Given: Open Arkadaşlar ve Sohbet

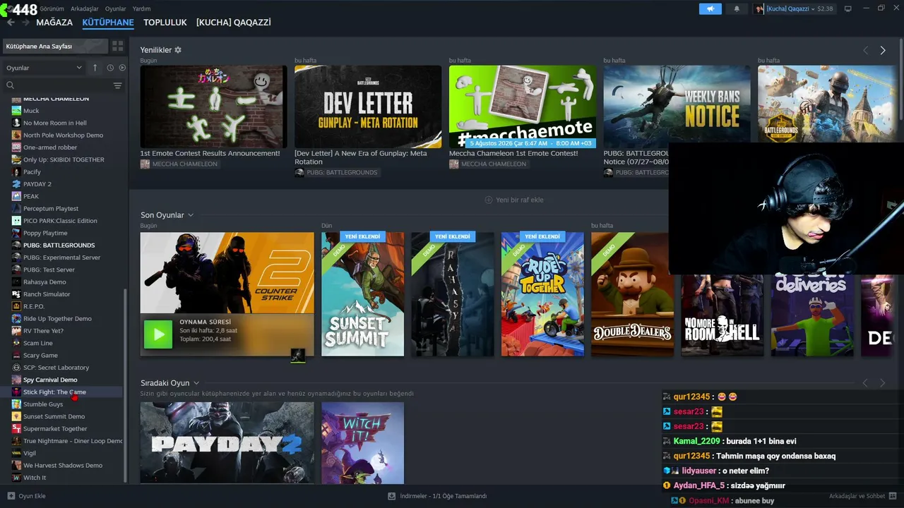Looking at the screenshot, I should click(857, 496).
